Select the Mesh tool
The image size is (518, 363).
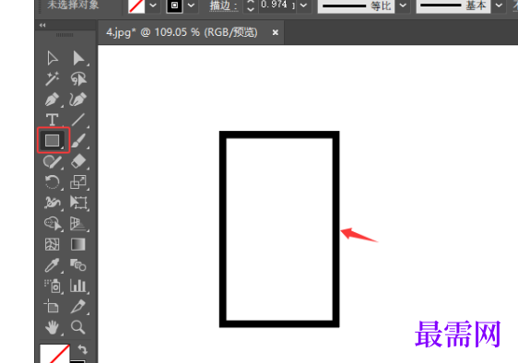click(53, 244)
